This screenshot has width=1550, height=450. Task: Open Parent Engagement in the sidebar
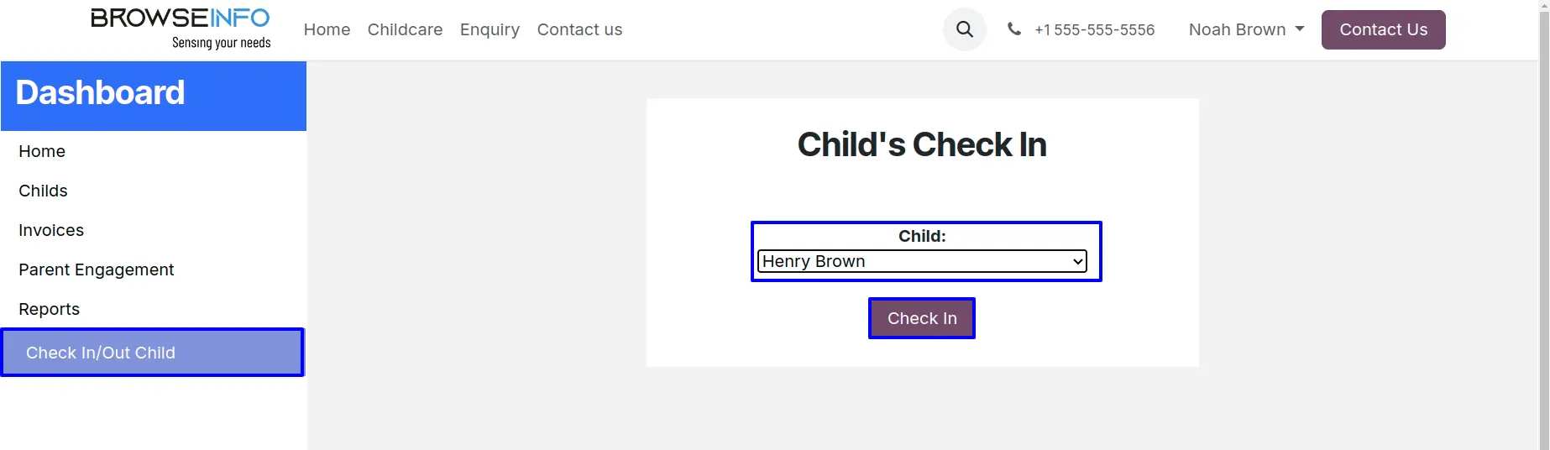tap(97, 269)
